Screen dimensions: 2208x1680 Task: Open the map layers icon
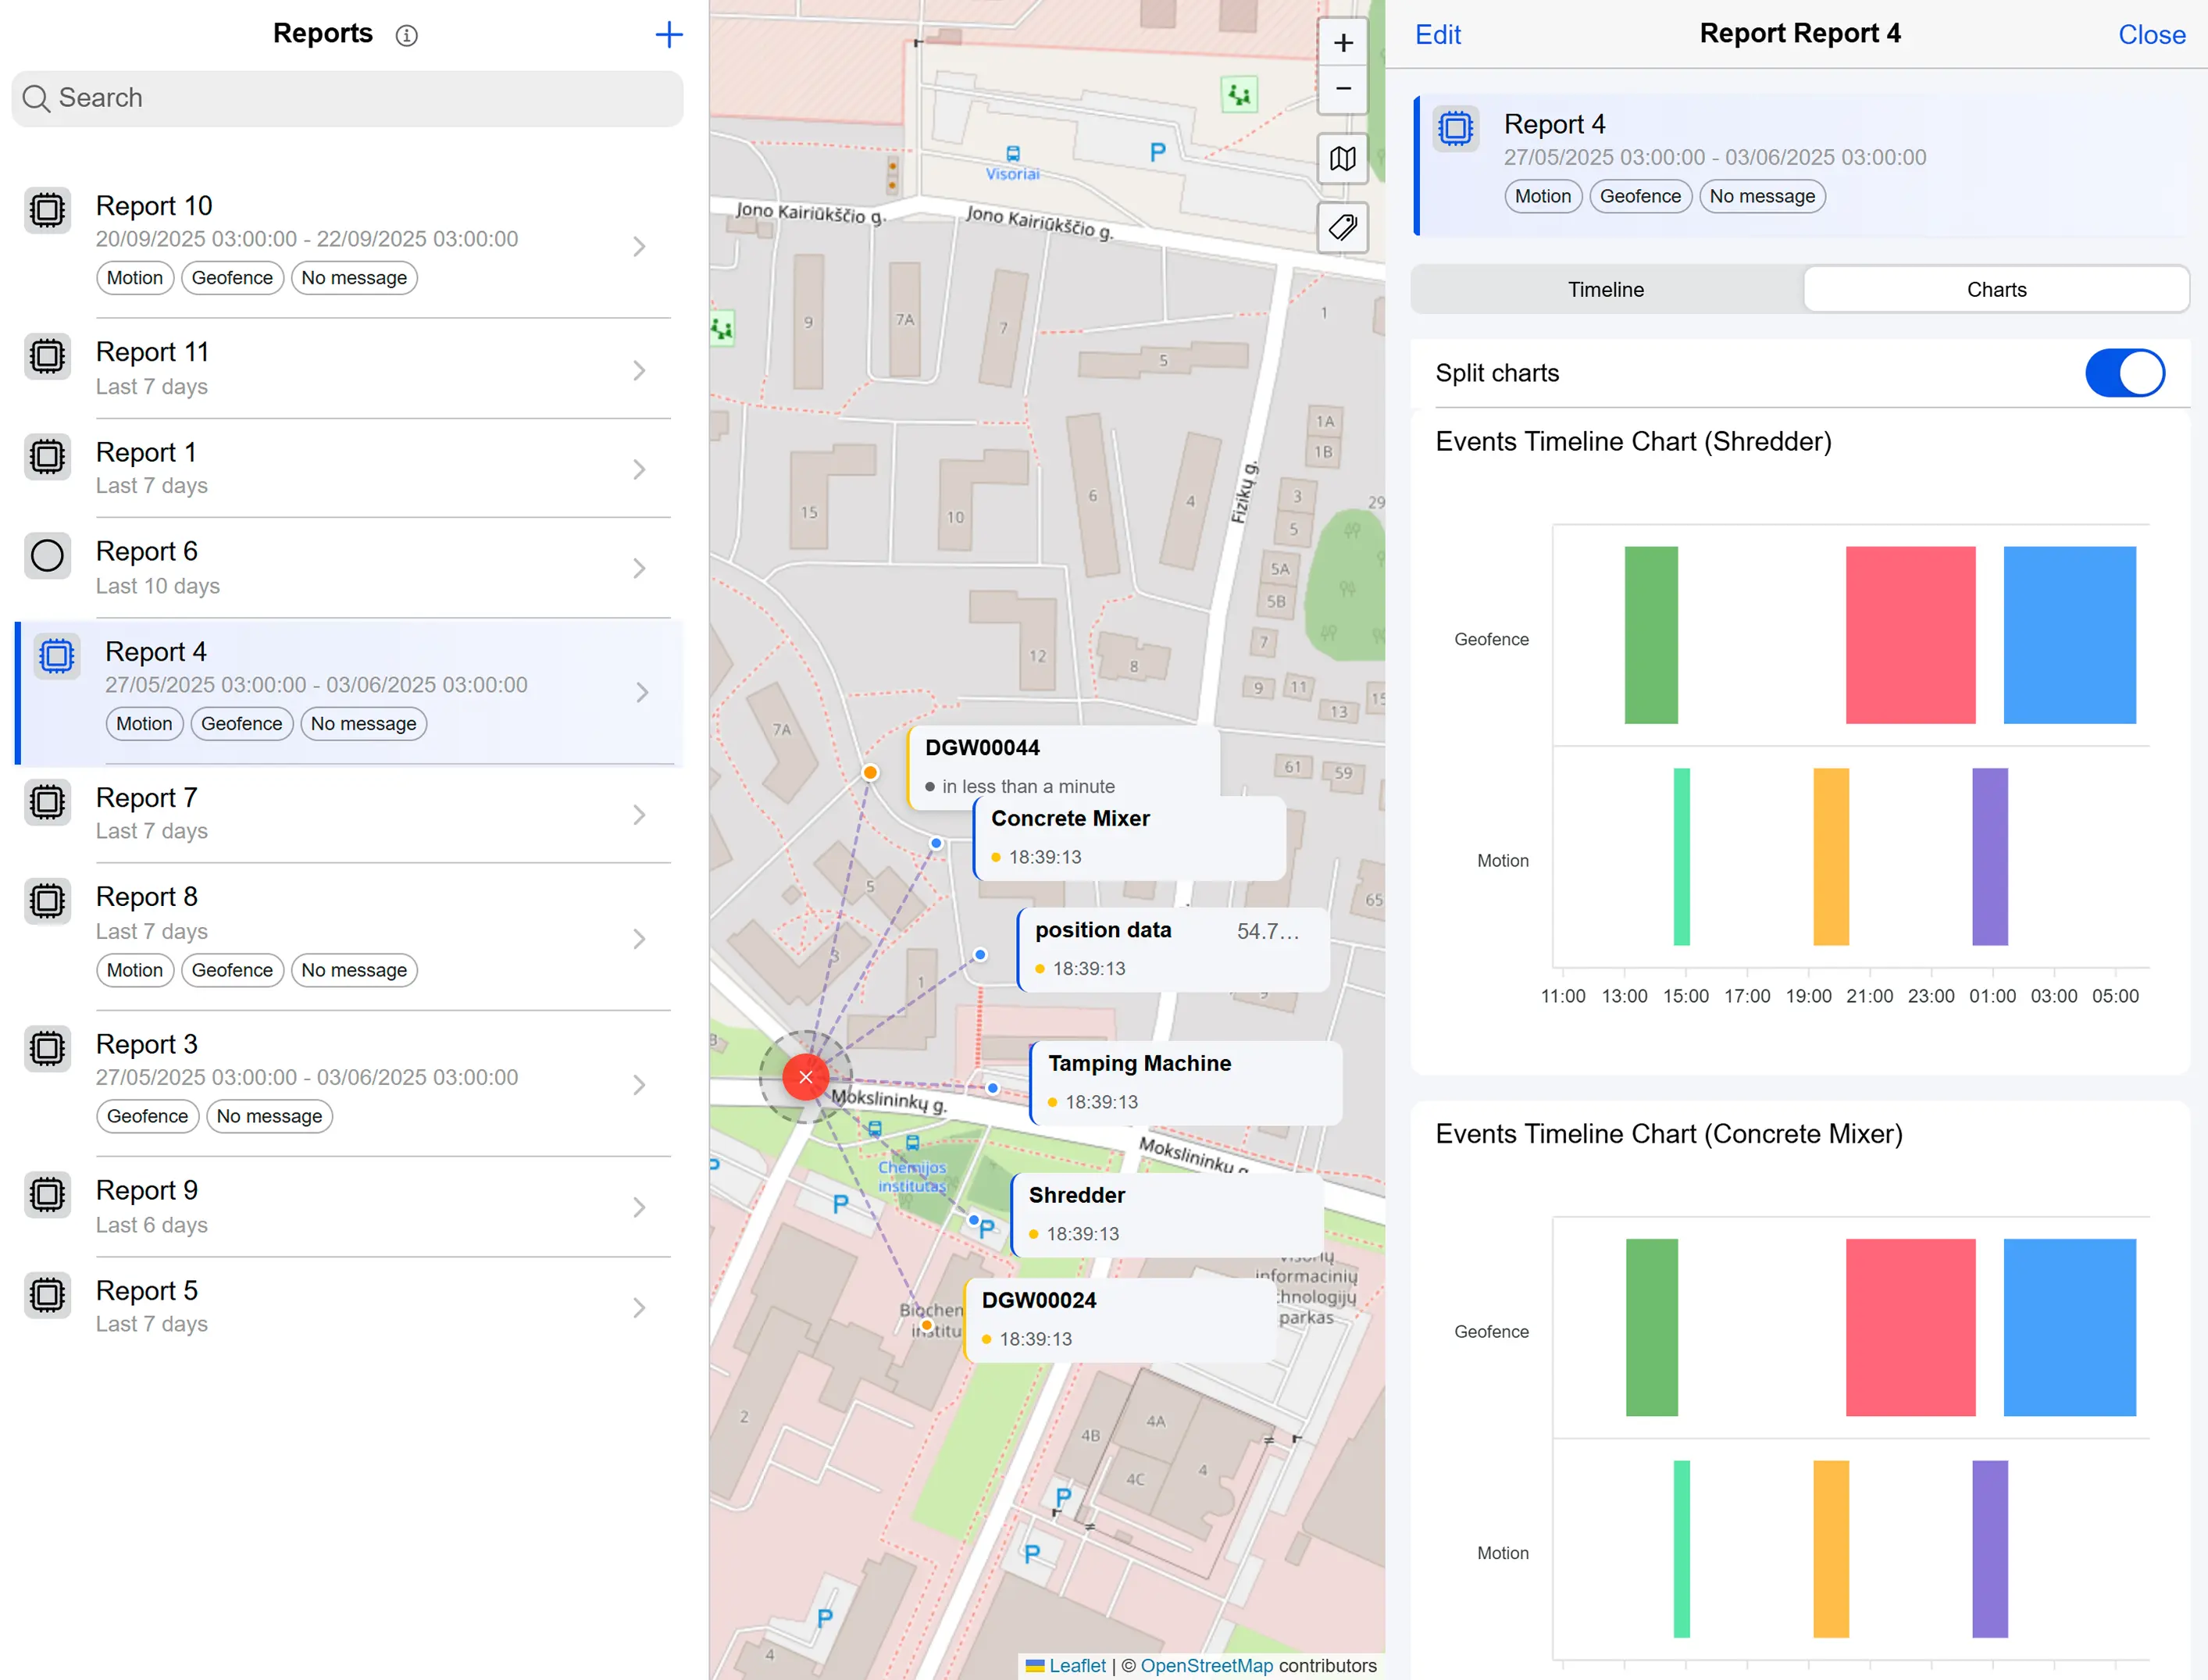pos(1343,159)
